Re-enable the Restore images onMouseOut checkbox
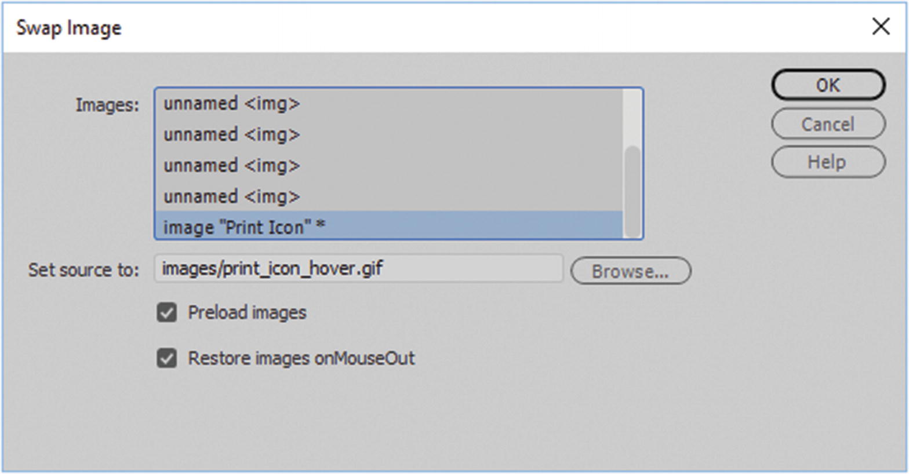 (168, 358)
